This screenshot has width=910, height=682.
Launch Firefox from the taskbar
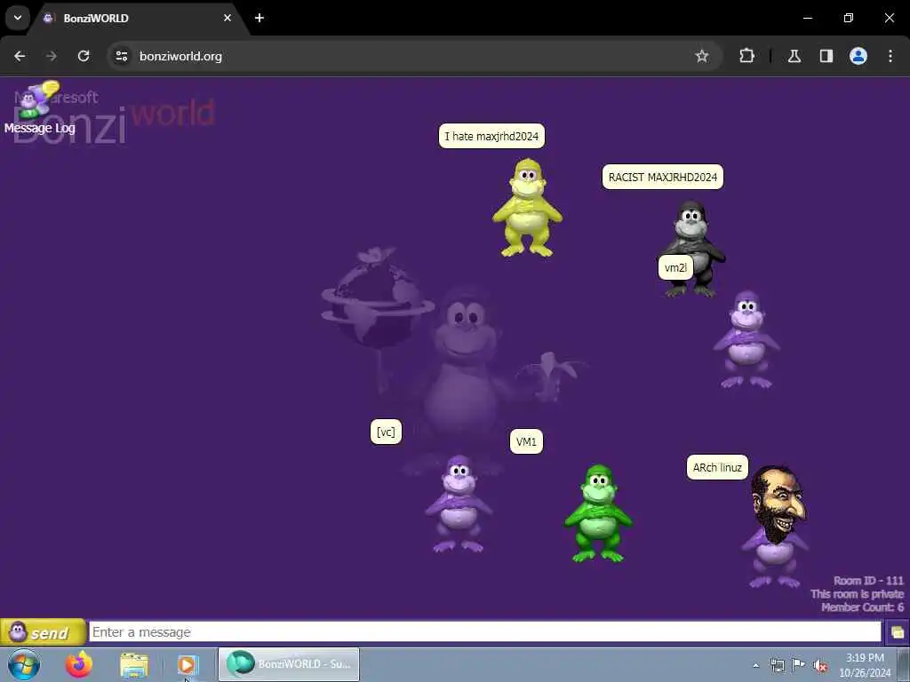79,664
